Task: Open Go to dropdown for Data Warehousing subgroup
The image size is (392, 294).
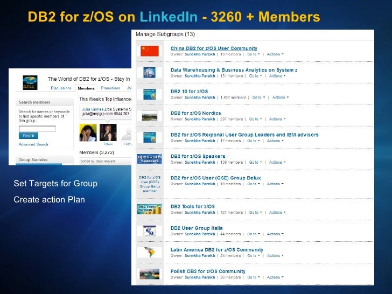Action: coord(255,76)
